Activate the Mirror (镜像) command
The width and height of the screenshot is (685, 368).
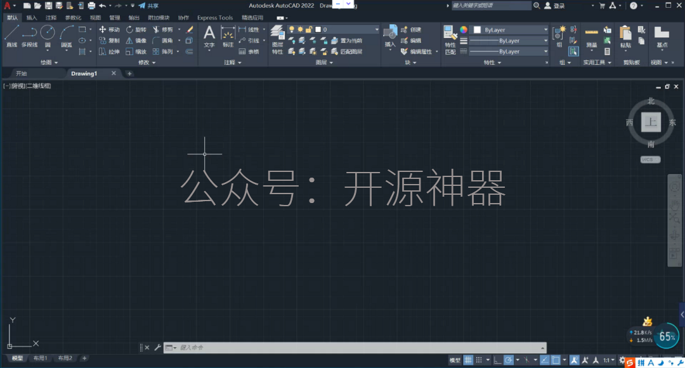[136, 40]
